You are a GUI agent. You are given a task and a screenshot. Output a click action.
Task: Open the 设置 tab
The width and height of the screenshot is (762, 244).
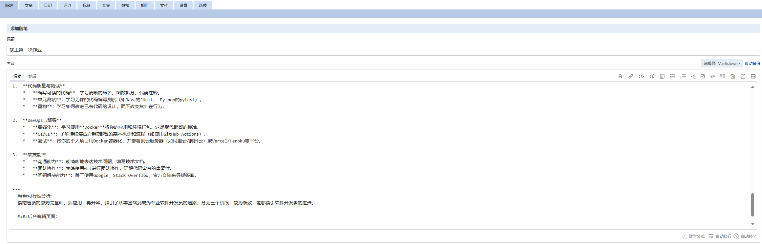[183, 5]
